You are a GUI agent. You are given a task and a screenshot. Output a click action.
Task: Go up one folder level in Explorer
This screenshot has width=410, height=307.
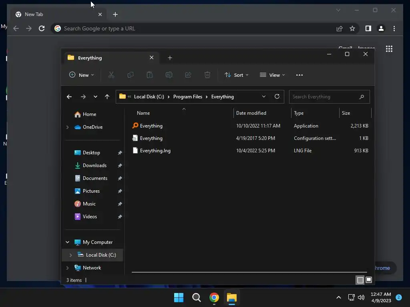[107, 97]
